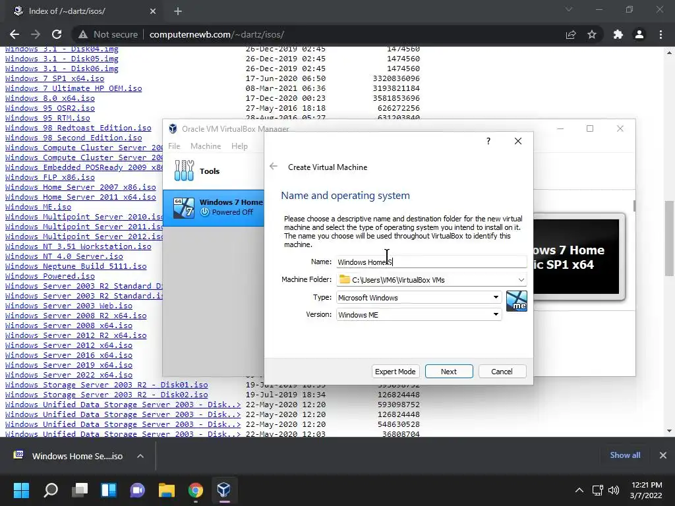Show hidden system tray icons
Image resolution: width=675 pixels, height=506 pixels.
tap(579, 490)
